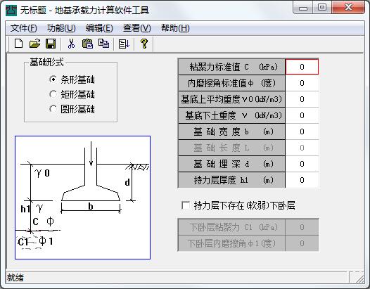Open the 编辑(E) menu
The image size is (370, 289).
click(99, 28)
